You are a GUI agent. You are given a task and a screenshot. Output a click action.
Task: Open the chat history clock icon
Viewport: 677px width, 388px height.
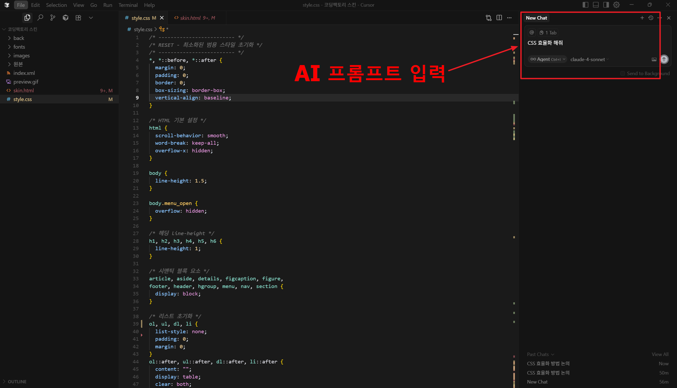[651, 18]
